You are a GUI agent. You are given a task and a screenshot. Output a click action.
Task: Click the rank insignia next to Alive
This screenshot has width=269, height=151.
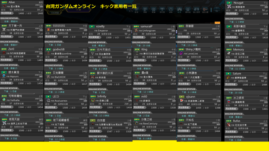click(4, 2)
